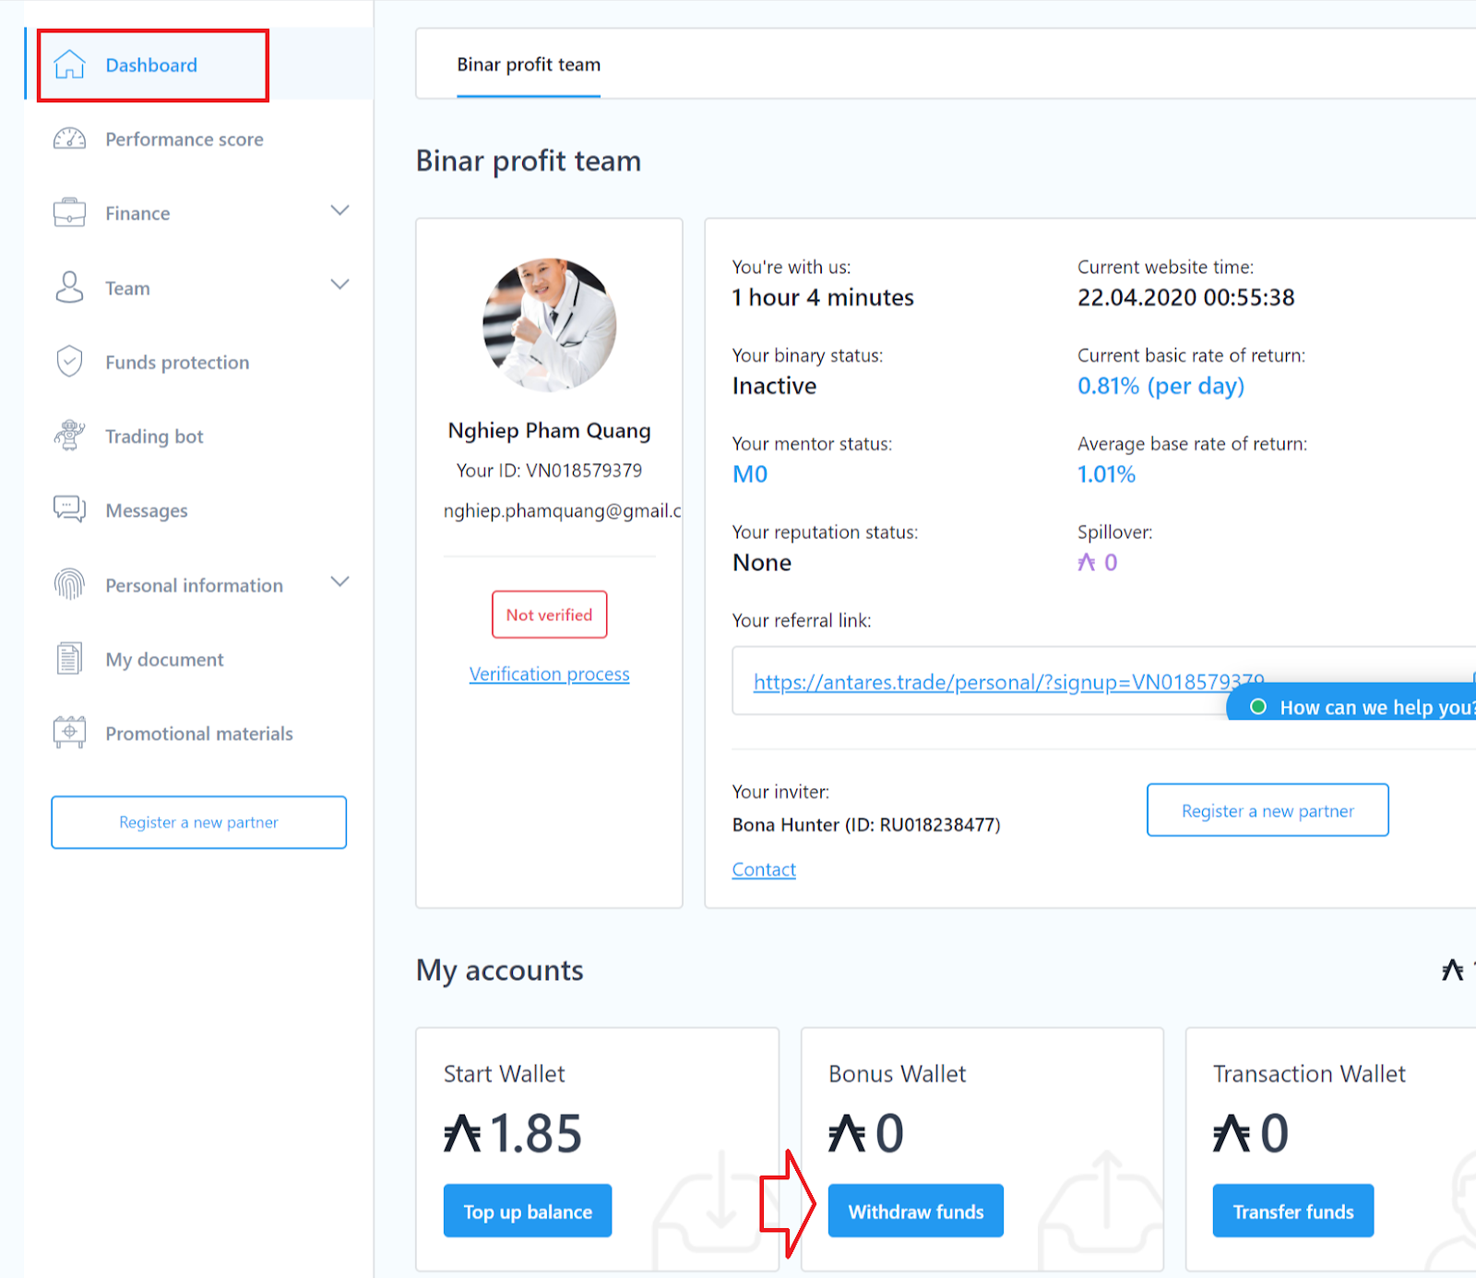The width and height of the screenshot is (1476, 1278).
Task: Click the Top up balance button
Action: tap(528, 1211)
